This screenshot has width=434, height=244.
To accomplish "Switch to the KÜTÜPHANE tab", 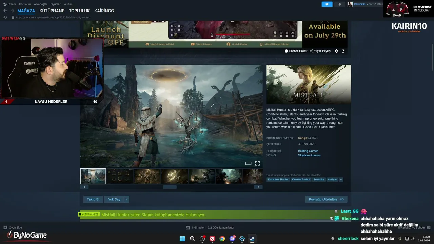I will click(x=52, y=11).
